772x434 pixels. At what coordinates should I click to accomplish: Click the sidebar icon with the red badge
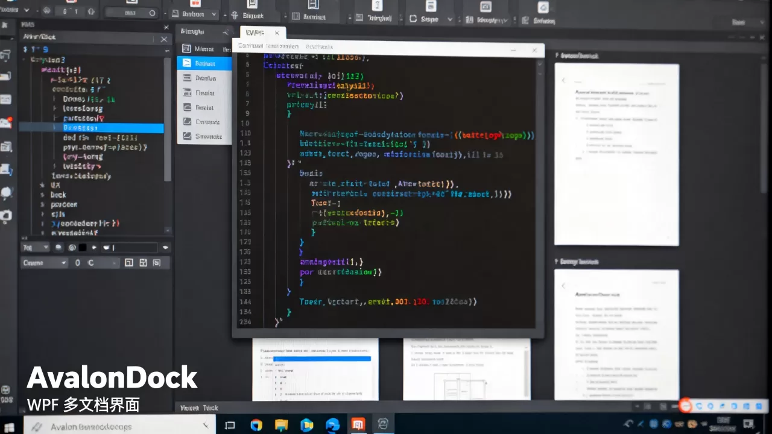pos(6,123)
